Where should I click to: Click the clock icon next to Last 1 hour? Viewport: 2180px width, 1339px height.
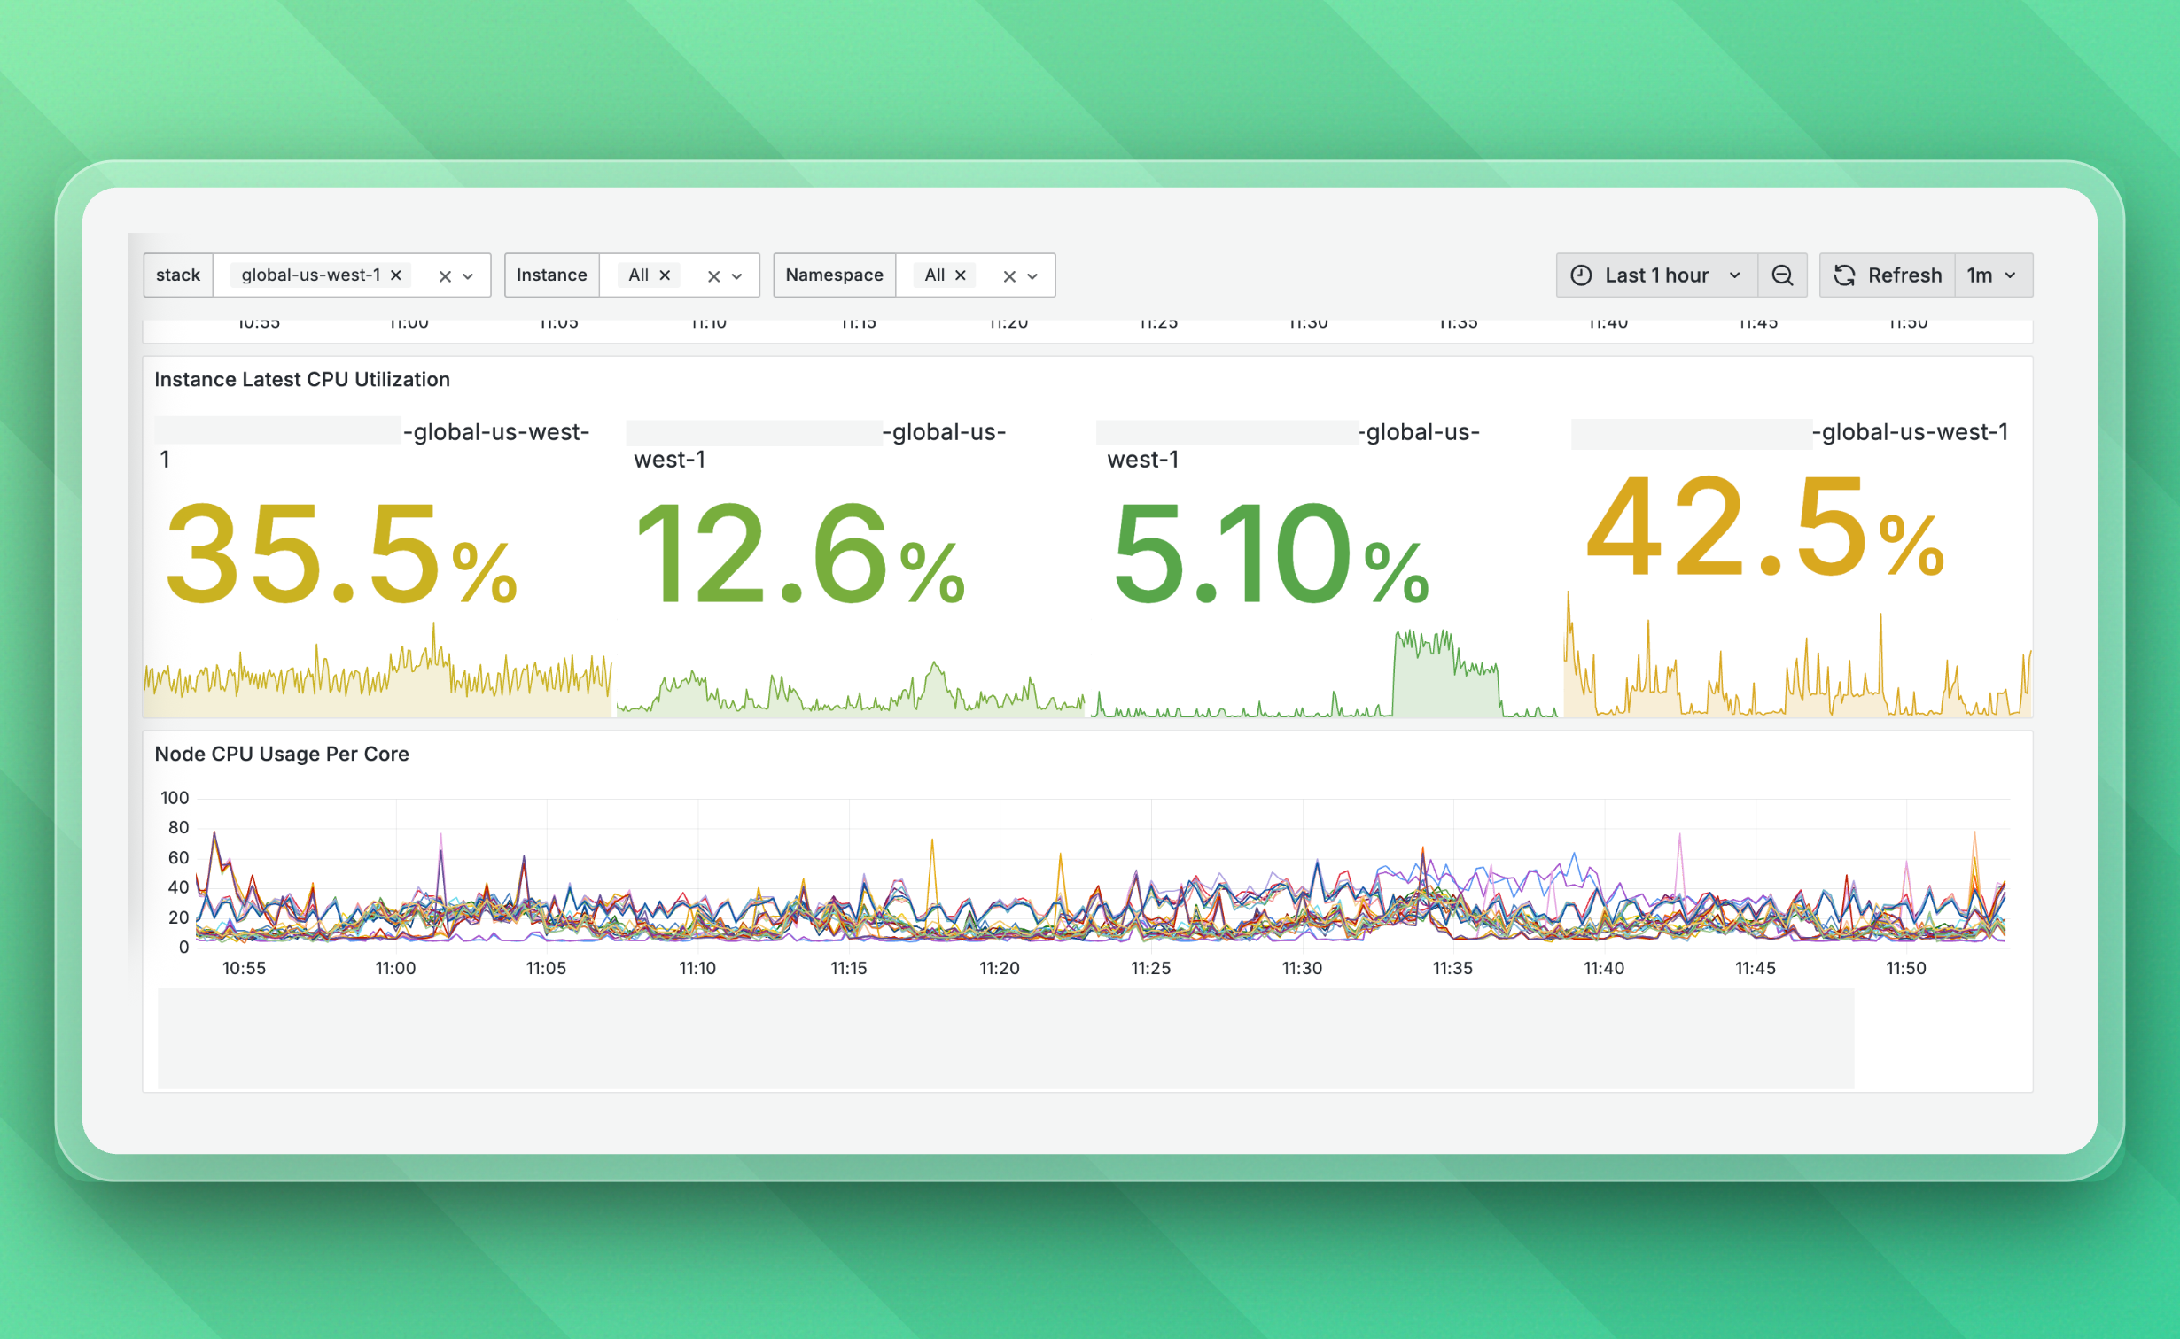(x=1583, y=275)
